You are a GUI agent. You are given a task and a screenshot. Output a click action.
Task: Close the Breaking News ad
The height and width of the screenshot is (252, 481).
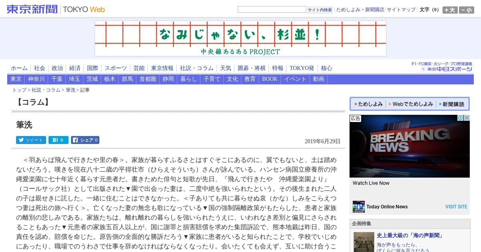(x=467, y=118)
